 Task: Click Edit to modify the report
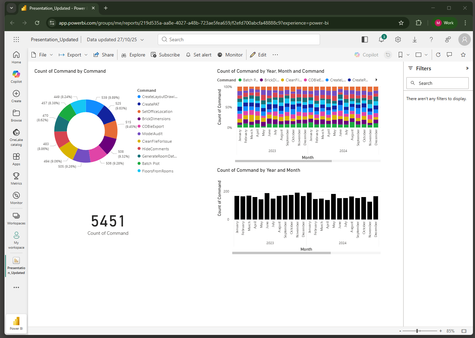[258, 54]
